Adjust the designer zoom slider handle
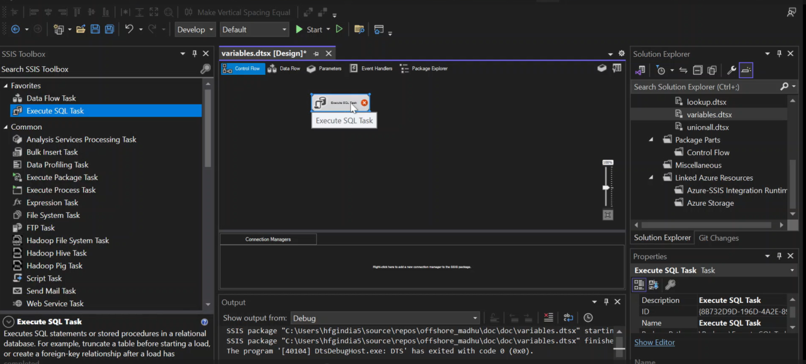The height and width of the screenshot is (364, 806). click(607, 188)
